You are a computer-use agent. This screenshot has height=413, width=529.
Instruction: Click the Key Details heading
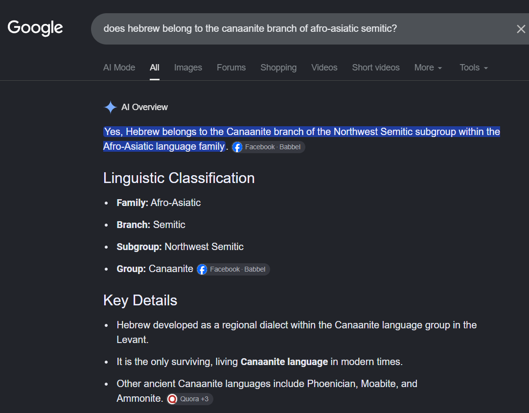[x=140, y=300]
